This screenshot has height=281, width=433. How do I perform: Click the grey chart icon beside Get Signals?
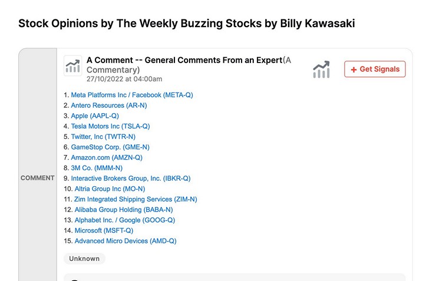[x=322, y=69]
